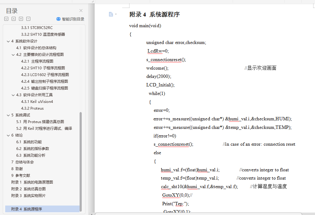
Task: Close the 目录 navigation pane
Action: click(81, 11)
